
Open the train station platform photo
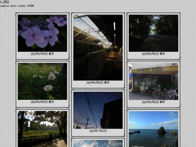point(98,48)
